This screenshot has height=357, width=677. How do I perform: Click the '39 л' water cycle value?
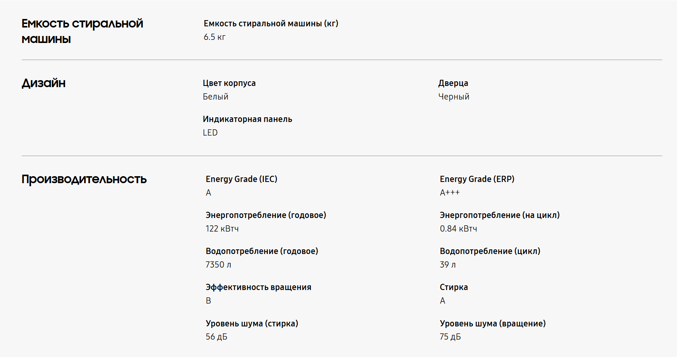(x=447, y=265)
